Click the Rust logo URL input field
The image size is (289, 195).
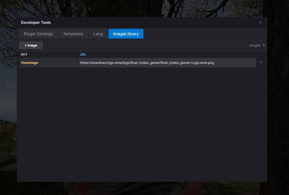(167, 62)
